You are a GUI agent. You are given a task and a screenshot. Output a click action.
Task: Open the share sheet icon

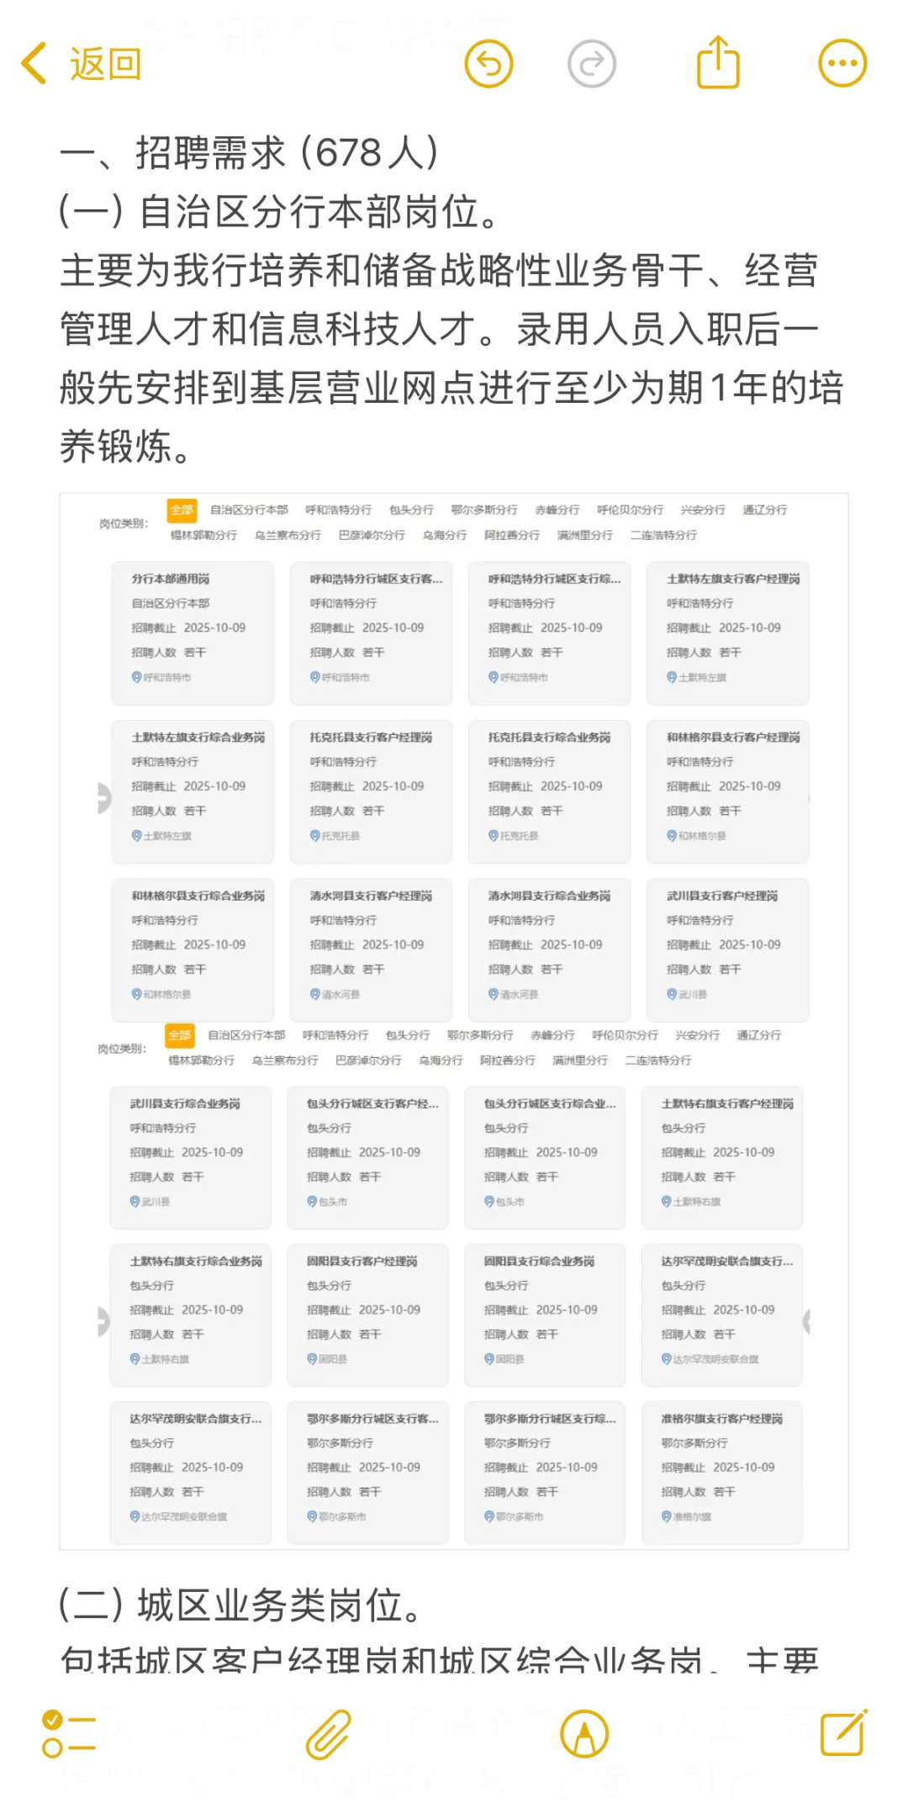(x=718, y=61)
